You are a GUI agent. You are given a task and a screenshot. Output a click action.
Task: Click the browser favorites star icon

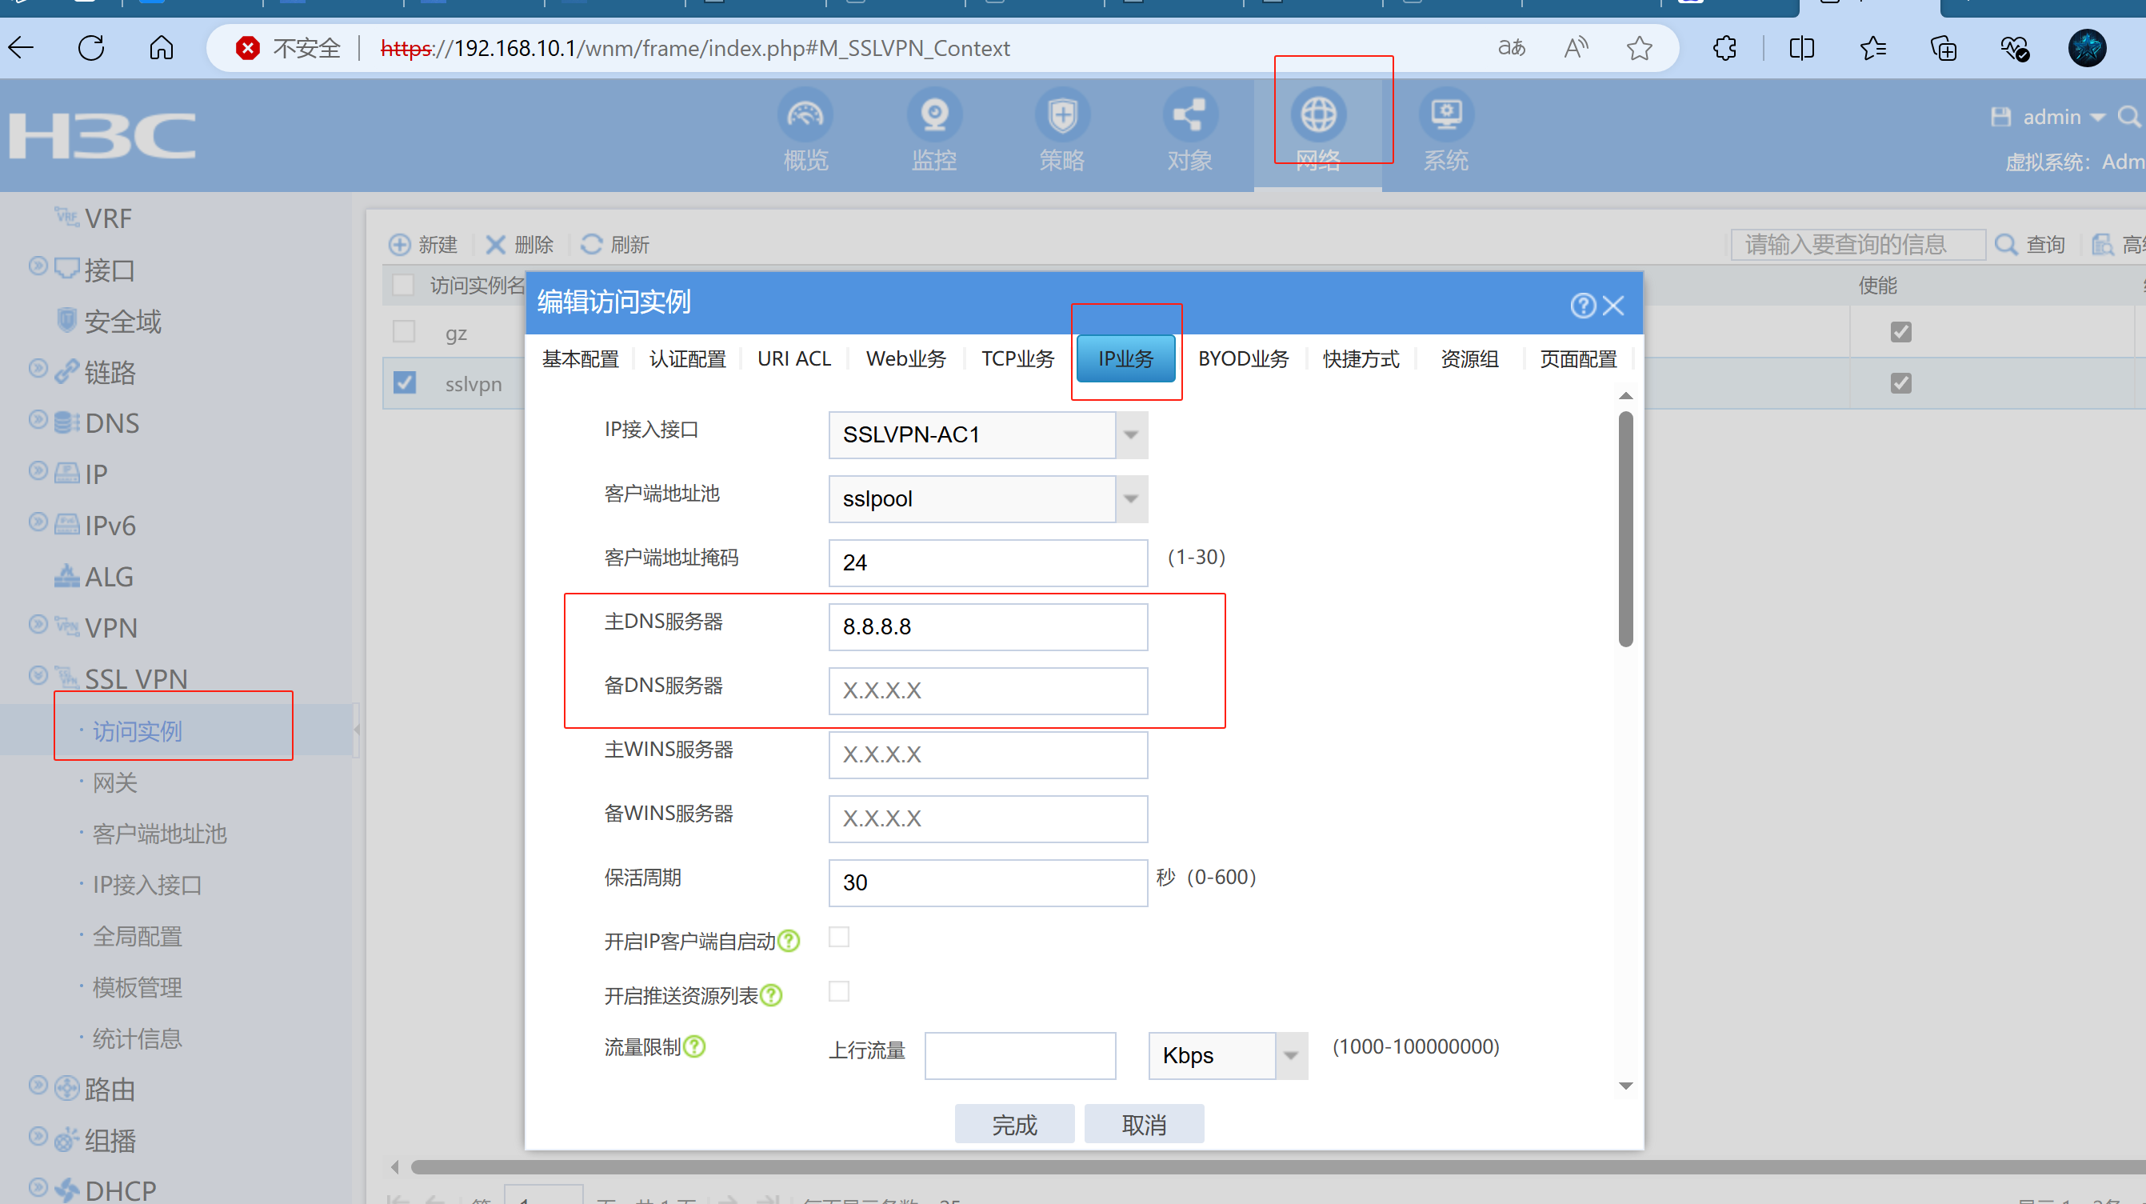pos(1639,48)
